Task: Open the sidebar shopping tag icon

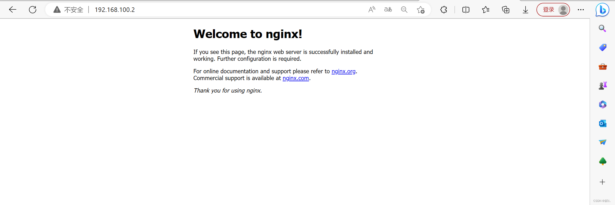Action: [602, 47]
